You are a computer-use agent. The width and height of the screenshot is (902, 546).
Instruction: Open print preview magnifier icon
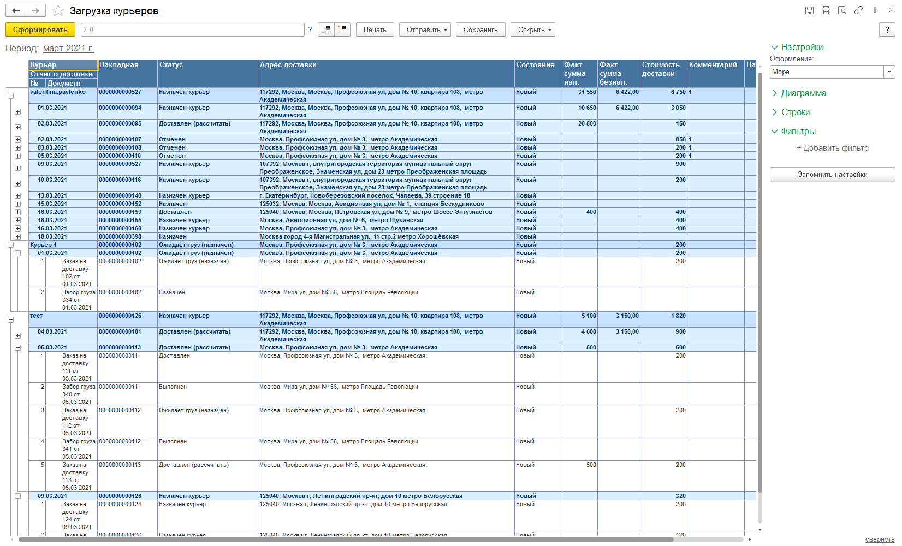[842, 10]
